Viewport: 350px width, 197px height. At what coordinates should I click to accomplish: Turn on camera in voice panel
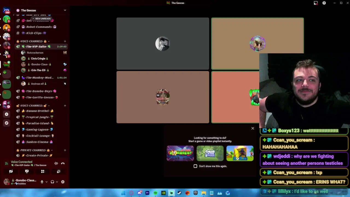(11, 171)
